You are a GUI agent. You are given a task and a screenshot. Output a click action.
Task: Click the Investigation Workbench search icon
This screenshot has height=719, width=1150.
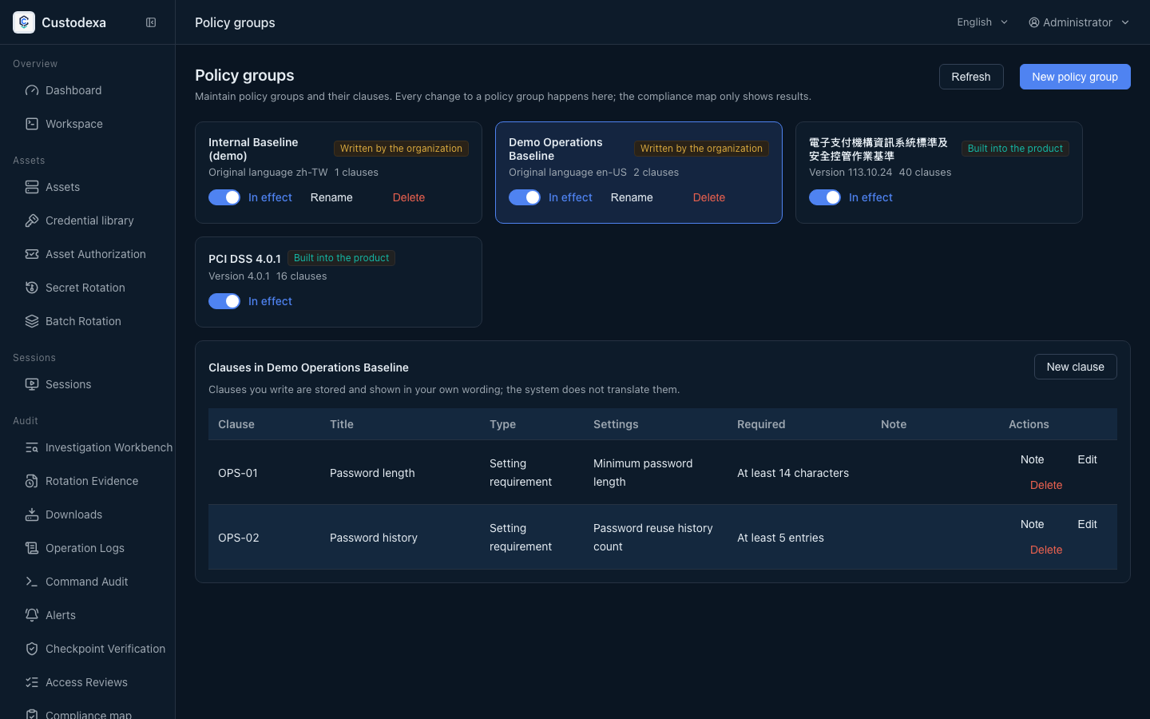point(32,447)
